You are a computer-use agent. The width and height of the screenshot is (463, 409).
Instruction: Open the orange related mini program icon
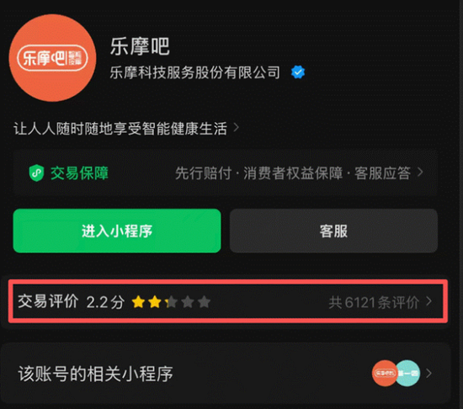click(x=385, y=374)
